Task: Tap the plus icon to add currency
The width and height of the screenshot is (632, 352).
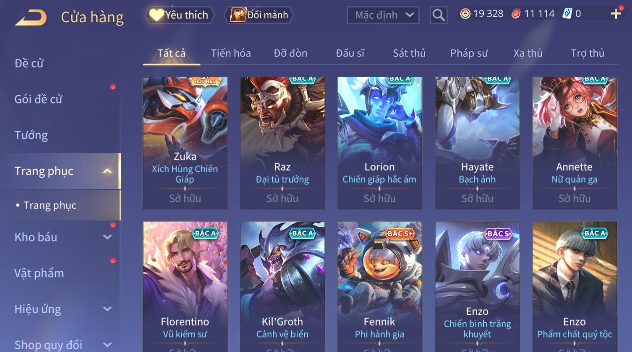Action: point(616,14)
